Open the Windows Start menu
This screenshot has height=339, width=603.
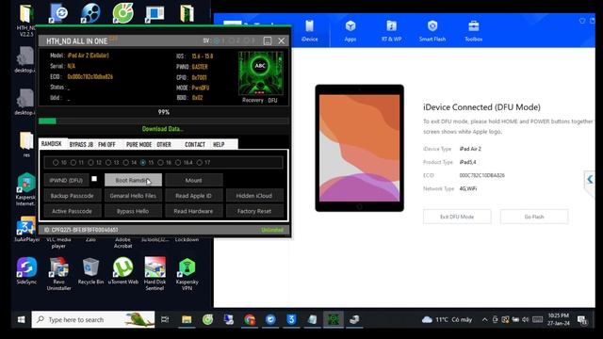[21, 319]
